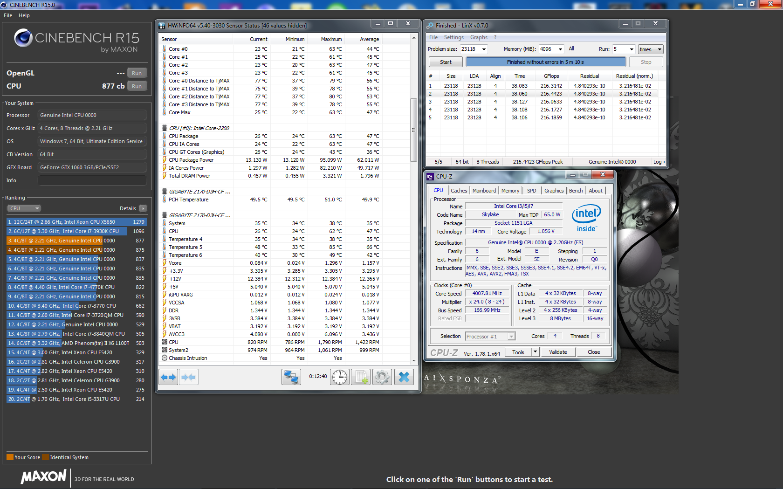Click lightning icon next to CPU Package Power
This screenshot has width=783, height=489.
(165, 160)
